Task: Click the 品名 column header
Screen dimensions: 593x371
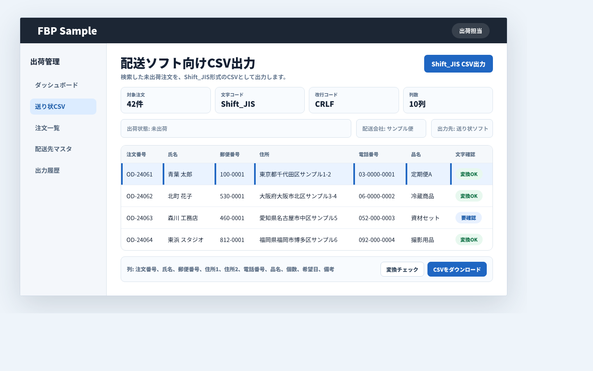Action: pyautogui.click(x=416, y=155)
